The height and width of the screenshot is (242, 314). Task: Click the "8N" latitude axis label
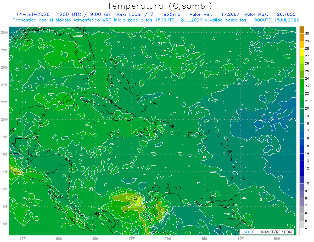(x=5, y=224)
